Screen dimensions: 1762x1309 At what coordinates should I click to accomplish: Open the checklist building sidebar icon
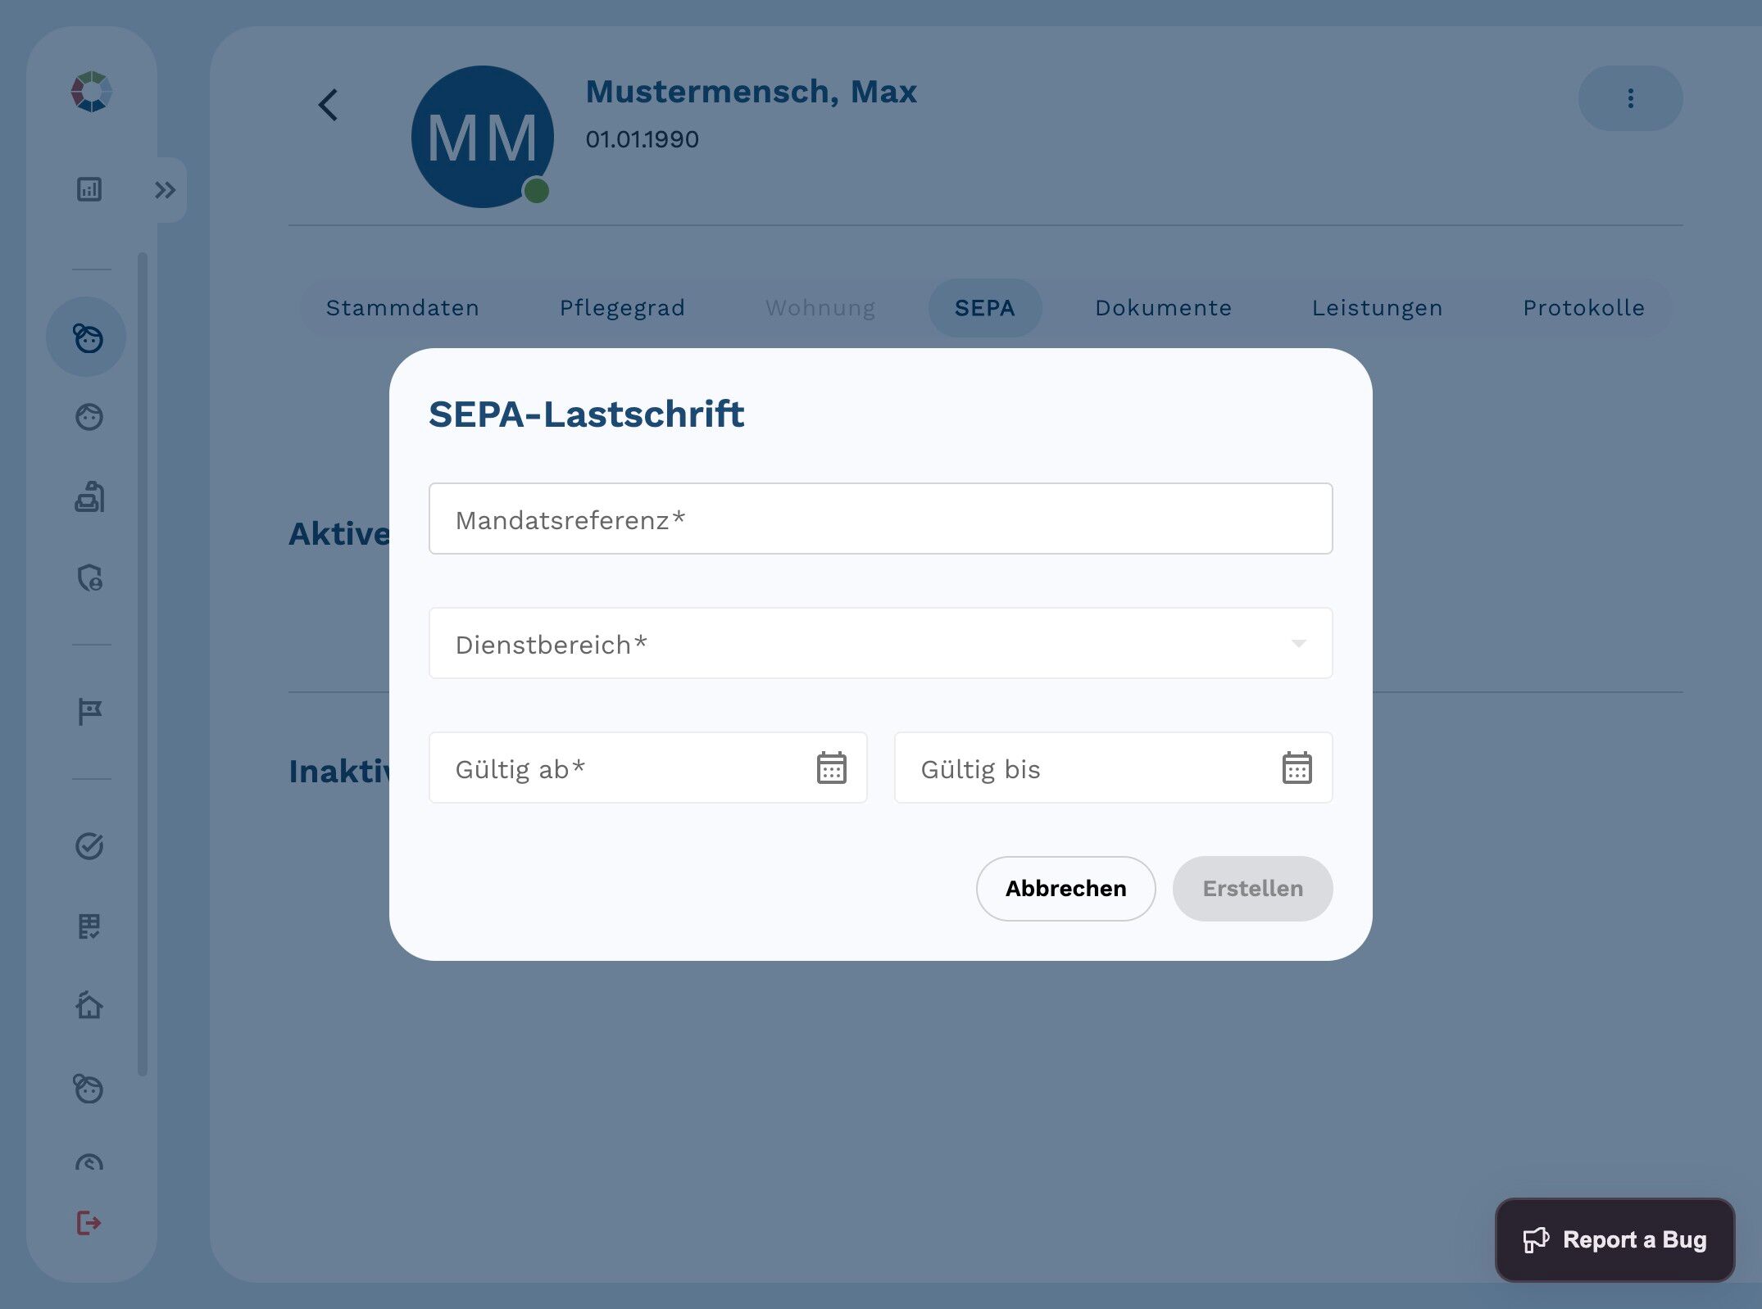[x=89, y=926]
